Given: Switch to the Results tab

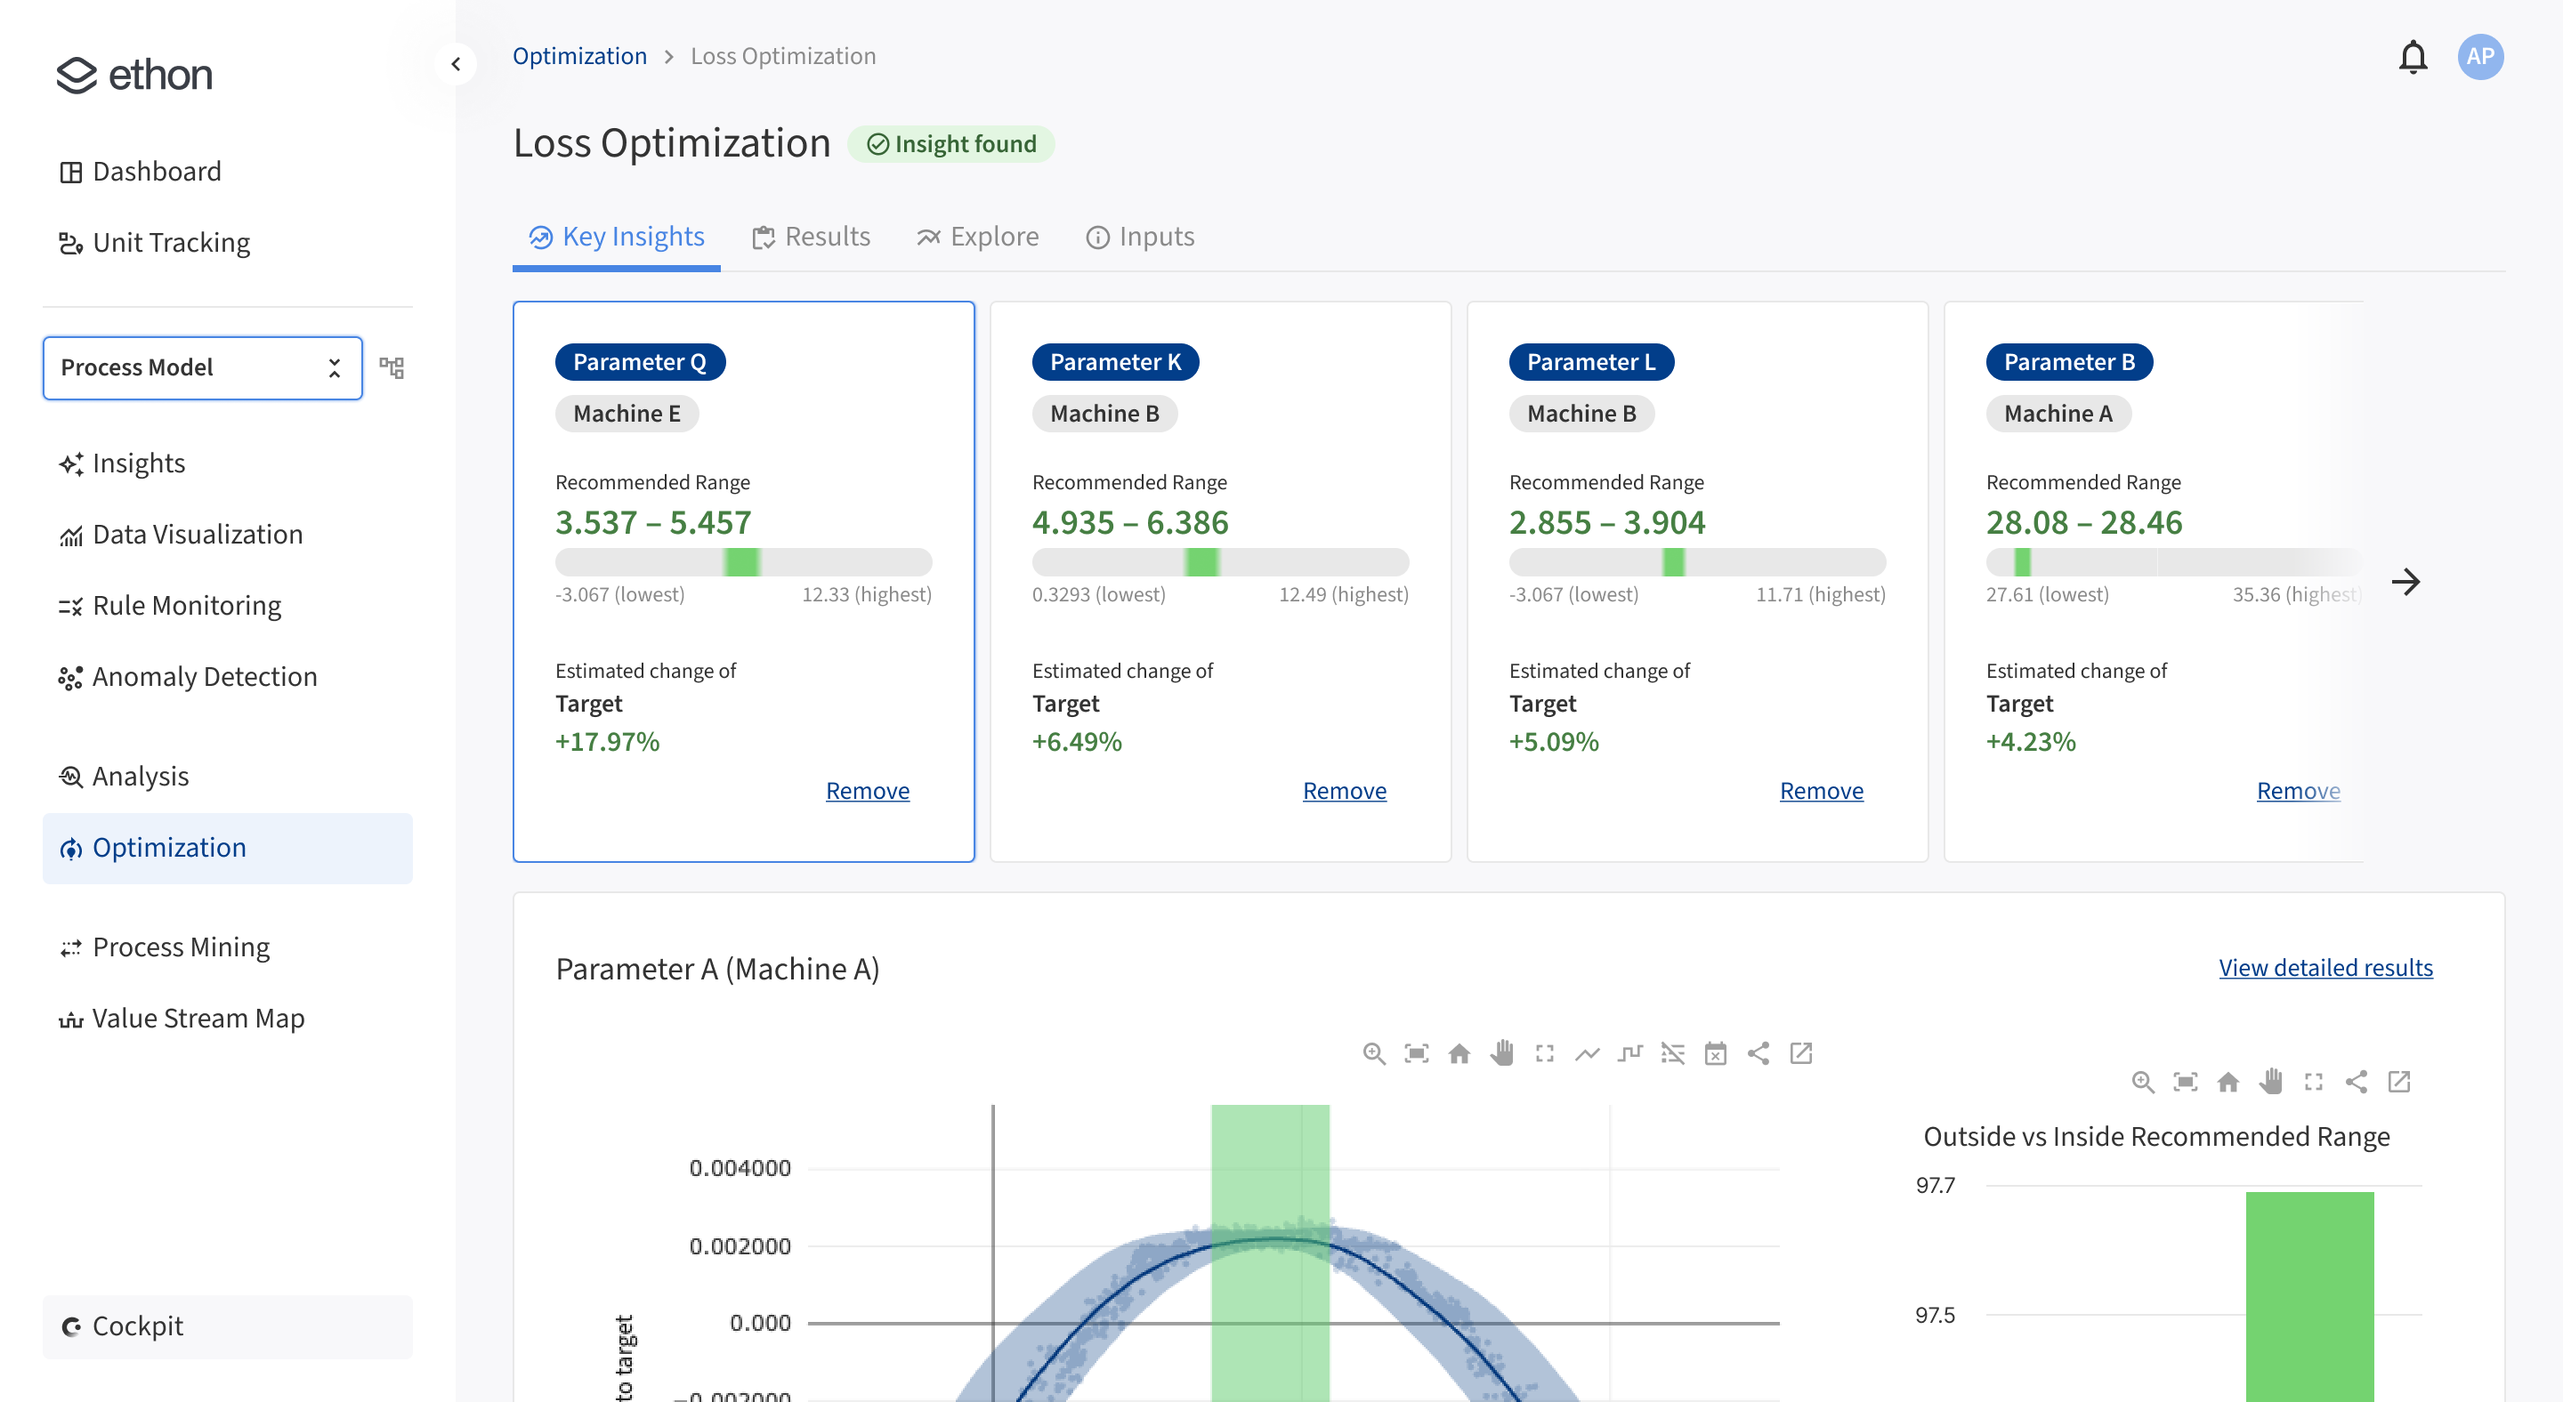Looking at the screenshot, I should point(811,237).
